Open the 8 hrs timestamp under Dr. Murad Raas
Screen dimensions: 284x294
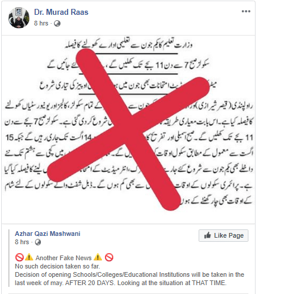[41, 23]
